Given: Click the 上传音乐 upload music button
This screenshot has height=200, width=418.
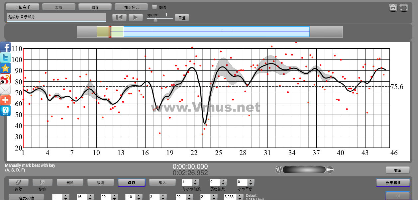Looking at the screenshot, I should (23, 7).
